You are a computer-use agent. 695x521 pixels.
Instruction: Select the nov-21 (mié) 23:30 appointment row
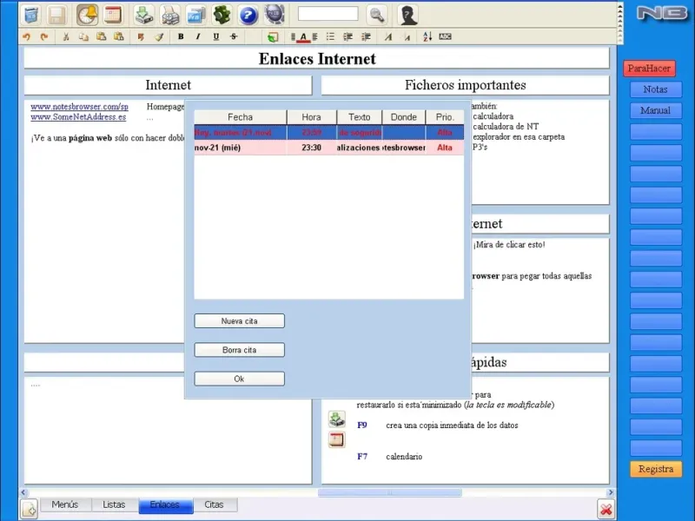pyautogui.click(x=329, y=148)
